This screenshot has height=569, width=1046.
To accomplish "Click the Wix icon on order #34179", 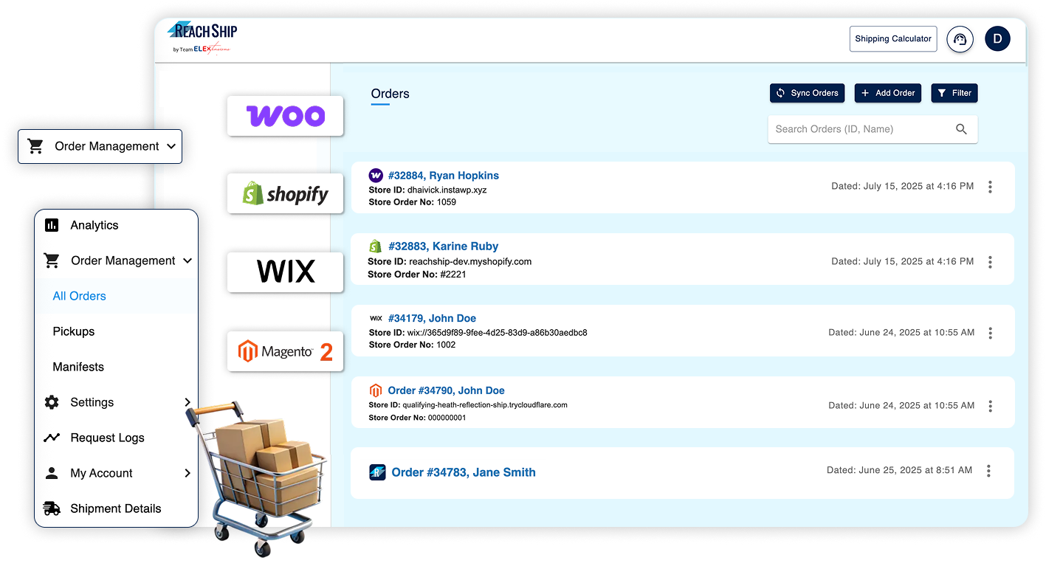I will tap(376, 318).
